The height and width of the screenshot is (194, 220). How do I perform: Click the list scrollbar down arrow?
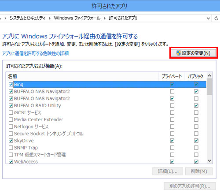point(209,160)
